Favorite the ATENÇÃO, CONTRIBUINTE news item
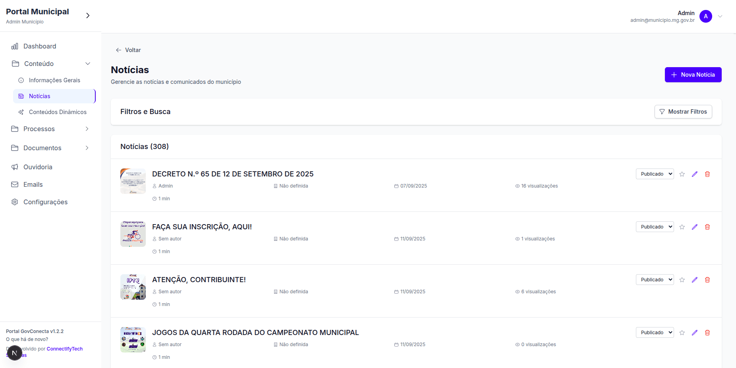This screenshot has width=736, height=368. (x=682, y=279)
